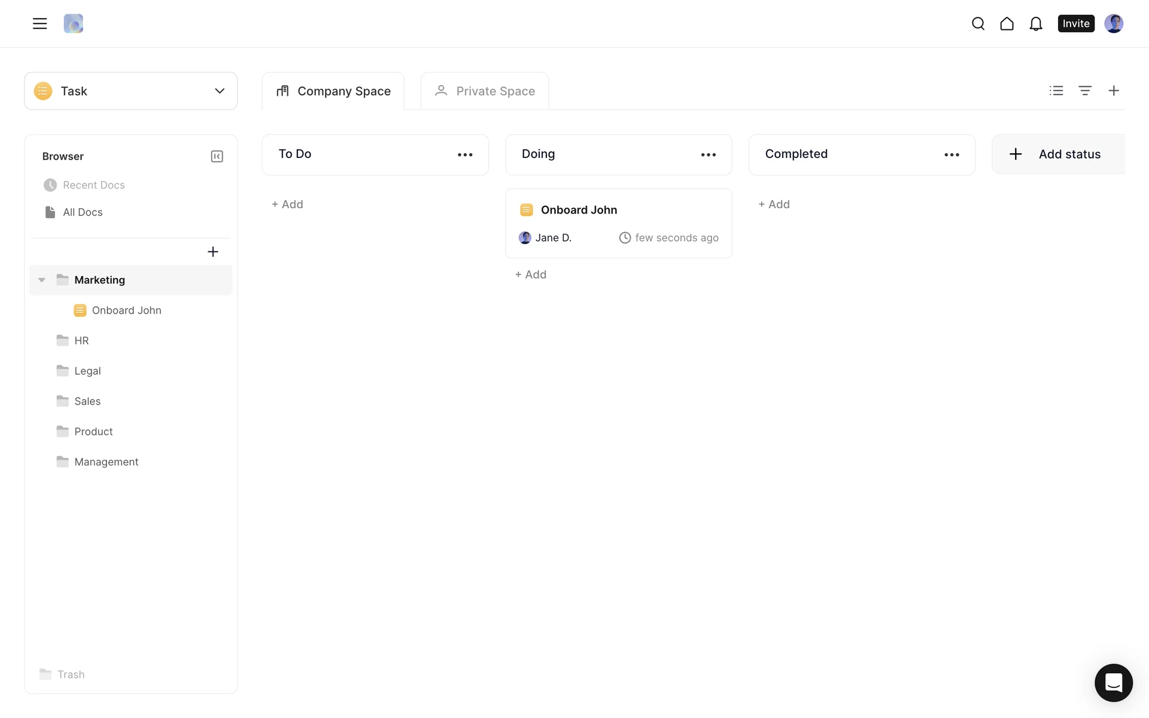
Task: Click the plus icon above Marketing folder
Action: tap(212, 251)
